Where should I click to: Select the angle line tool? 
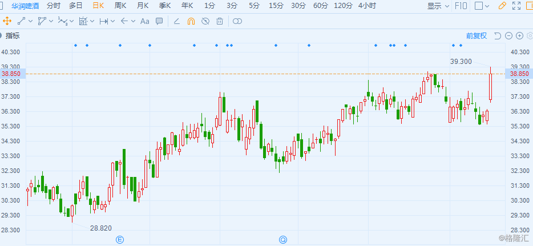(177, 22)
